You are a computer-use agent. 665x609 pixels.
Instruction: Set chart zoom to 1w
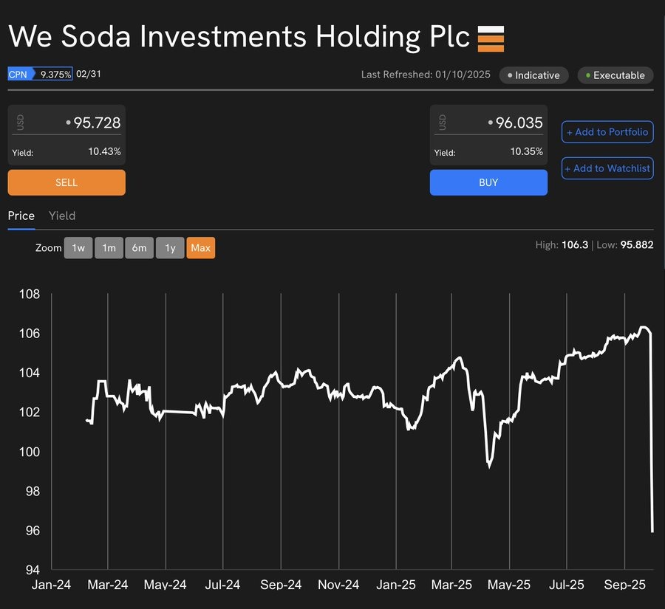78,248
